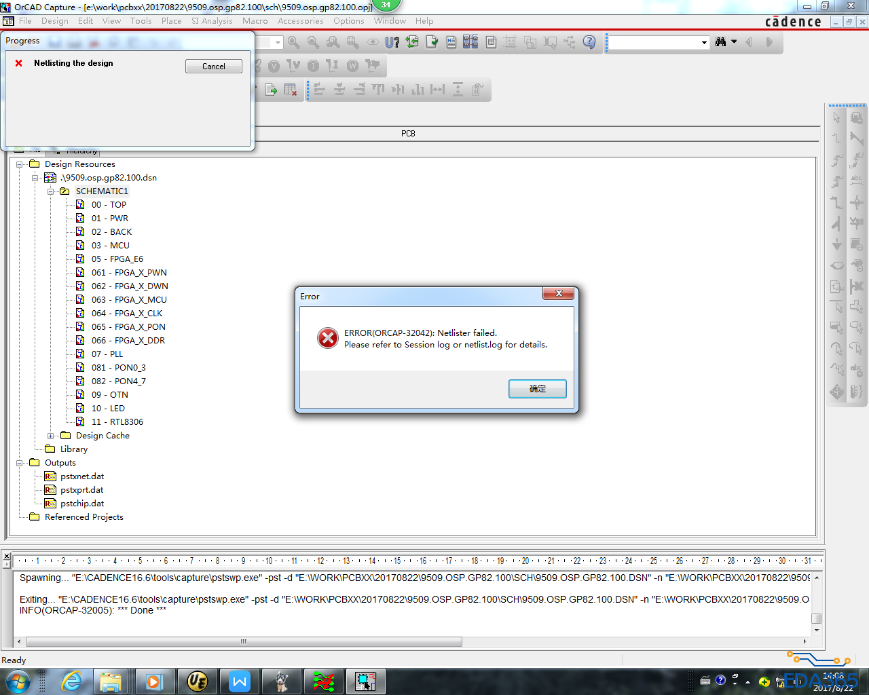Click the back annotate green arrows icon
This screenshot has width=869, height=695.
pos(412,42)
